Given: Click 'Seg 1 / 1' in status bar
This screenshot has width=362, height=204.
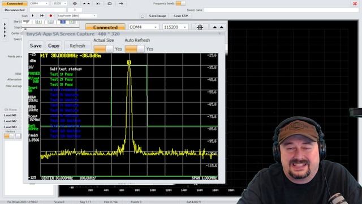Looking at the screenshot, I should click(85, 202).
